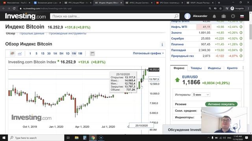Click the clock icon on Палладий row

click(241, 50)
